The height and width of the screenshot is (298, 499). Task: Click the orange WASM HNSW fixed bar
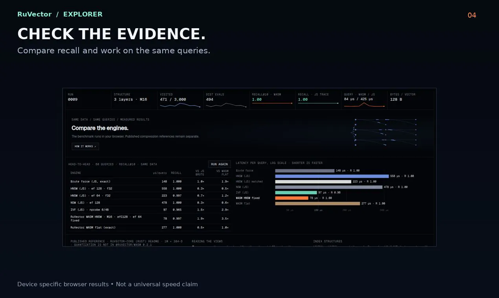292,198
